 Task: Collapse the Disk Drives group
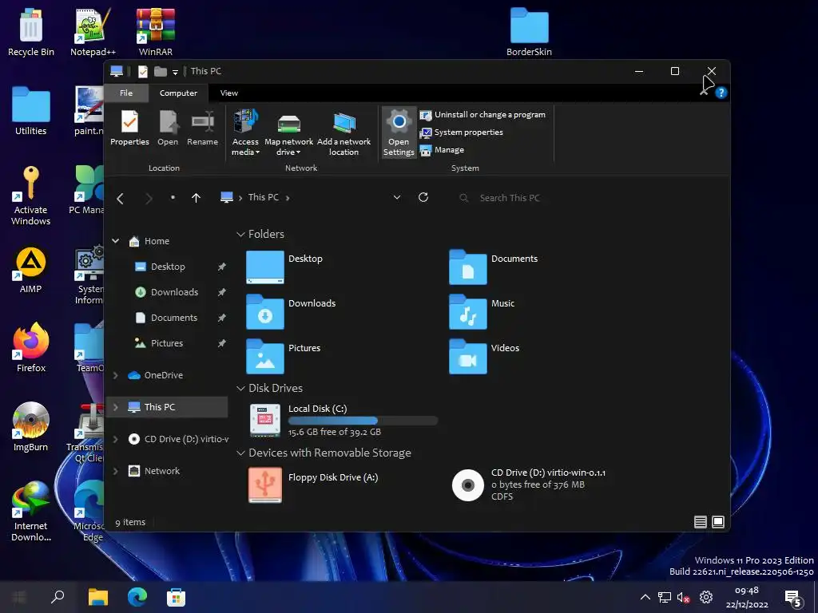point(240,389)
